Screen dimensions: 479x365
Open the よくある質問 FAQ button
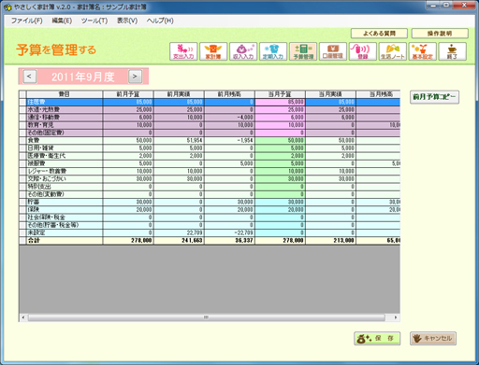click(x=379, y=34)
